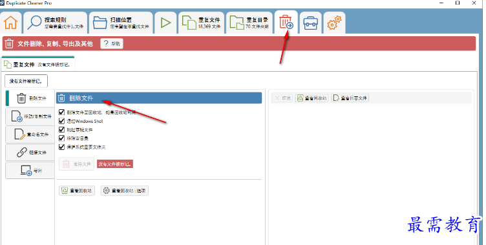Select 链接文件 in the left sidebar
486x245 pixels.
click(30, 153)
